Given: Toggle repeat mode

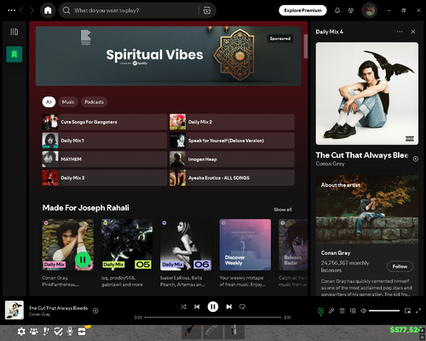Looking at the screenshot, I should click(x=242, y=307).
